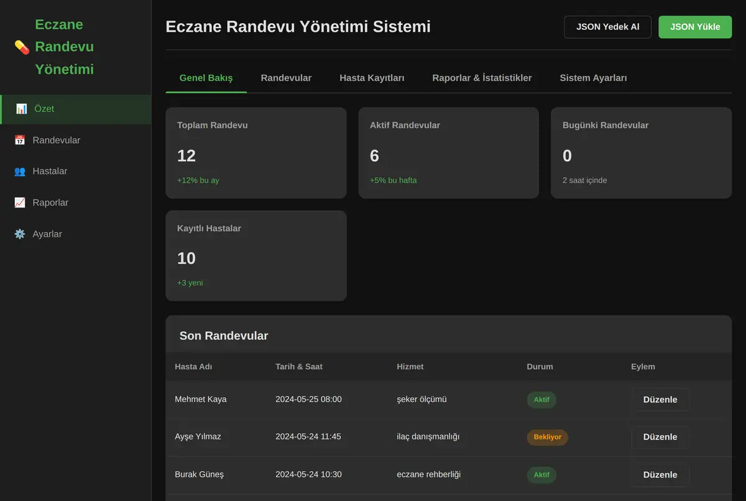The image size is (746, 501).
Task: Click the Aktif badge for Burak Güneş
Action: (x=541, y=475)
